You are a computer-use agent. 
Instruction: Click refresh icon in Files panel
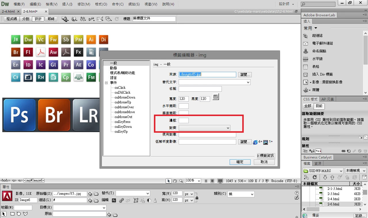click(315, 178)
